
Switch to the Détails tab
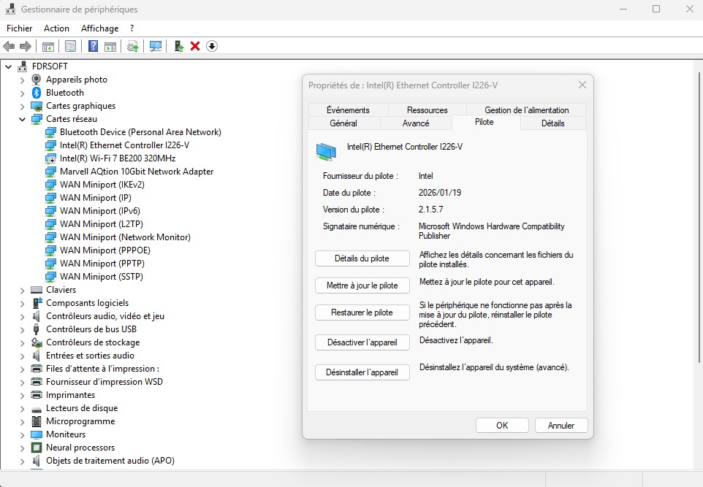click(552, 123)
